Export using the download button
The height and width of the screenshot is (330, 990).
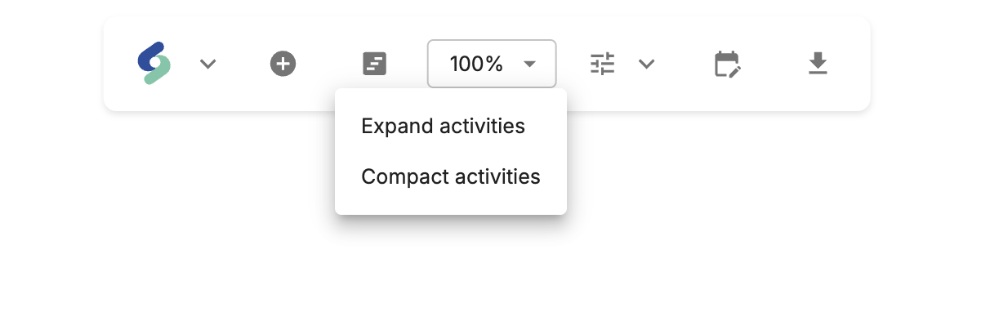(818, 63)
